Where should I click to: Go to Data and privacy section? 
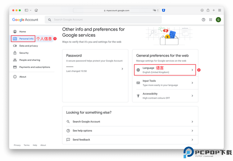(28, 46)
